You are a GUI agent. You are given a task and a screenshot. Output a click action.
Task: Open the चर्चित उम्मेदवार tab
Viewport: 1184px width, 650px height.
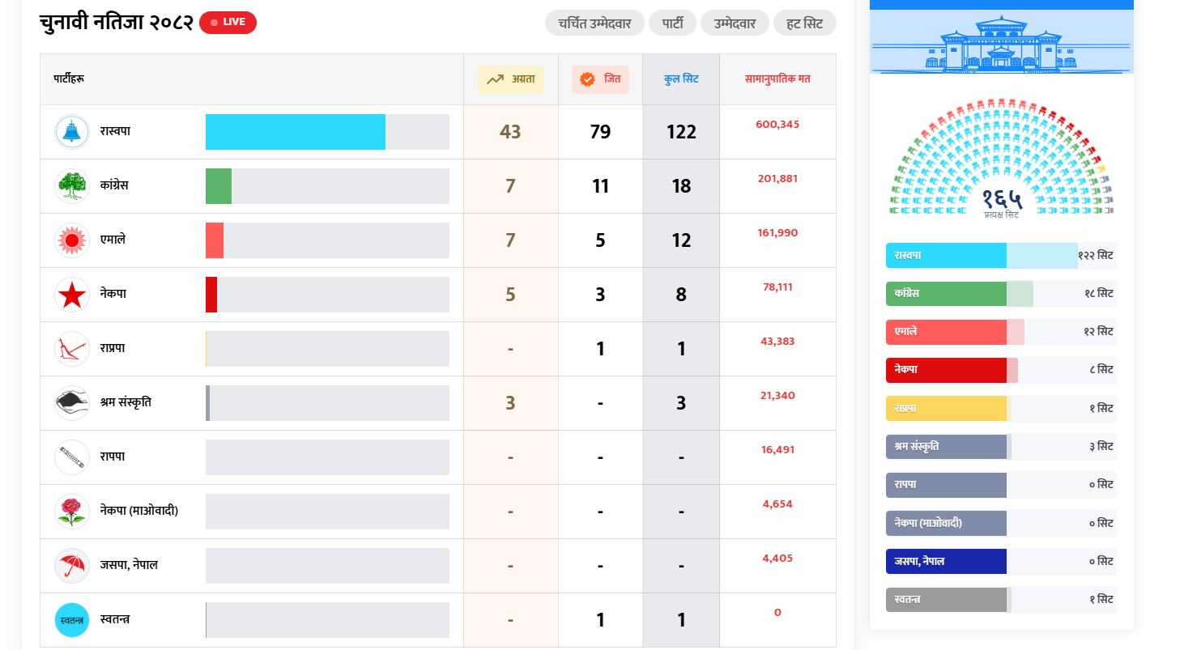coord(594,23)
